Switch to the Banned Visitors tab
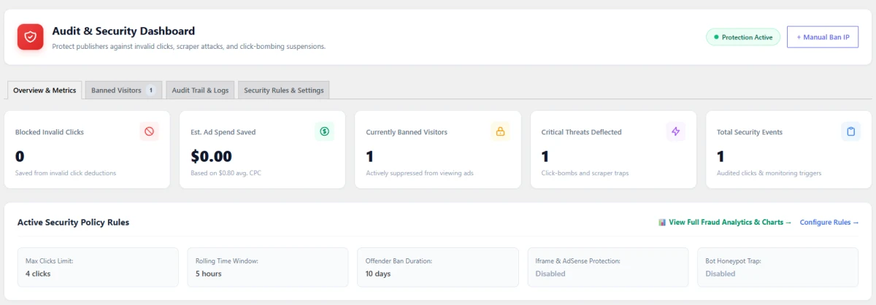This screenshot has height=305, width=876. click(123, 90)
